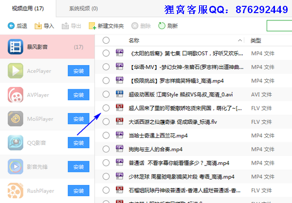Click FLV icon of 超人回来了 file
Viewport: 292px width, 203px height.
pyautogui.click(x=120, y=108)
